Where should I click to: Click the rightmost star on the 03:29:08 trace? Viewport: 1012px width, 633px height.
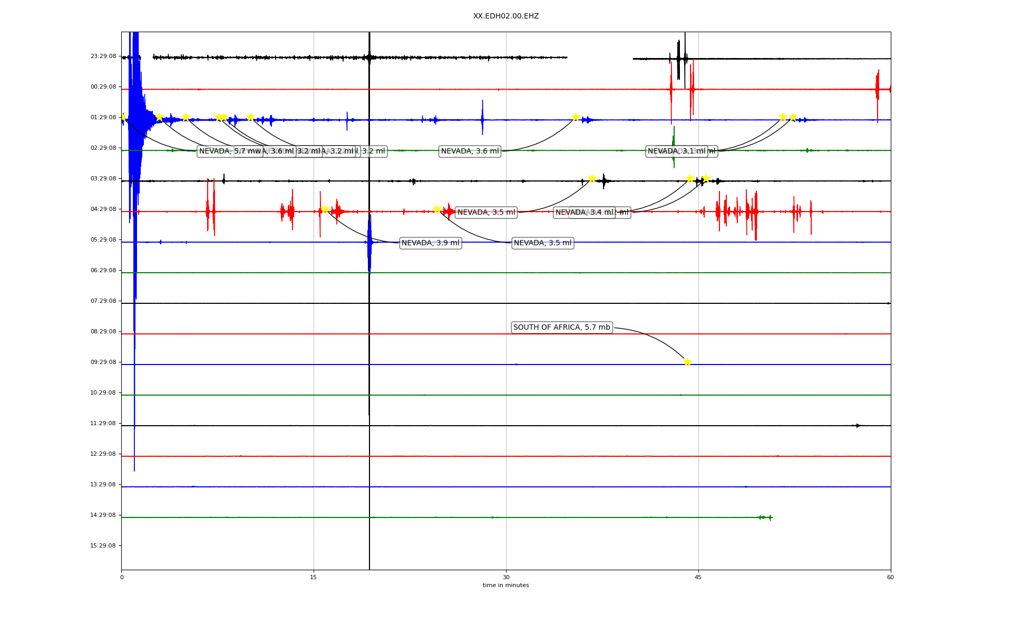click(x=706, y=178)
